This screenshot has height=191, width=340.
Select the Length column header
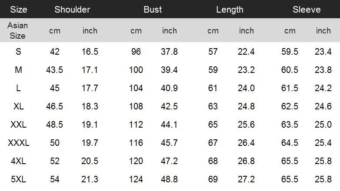pos(230,10)
